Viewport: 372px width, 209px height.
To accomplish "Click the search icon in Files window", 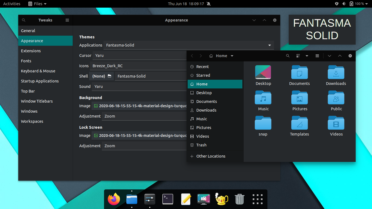I will [288, 56].
